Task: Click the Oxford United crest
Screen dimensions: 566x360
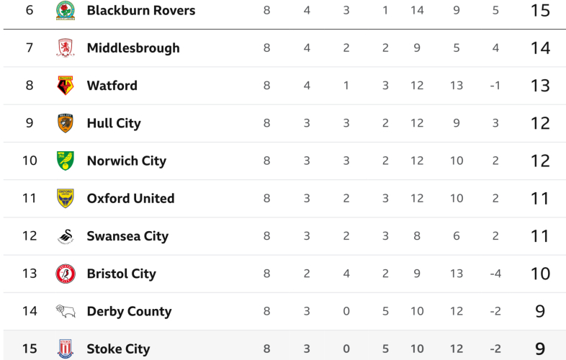Action: tap(66, 199)
